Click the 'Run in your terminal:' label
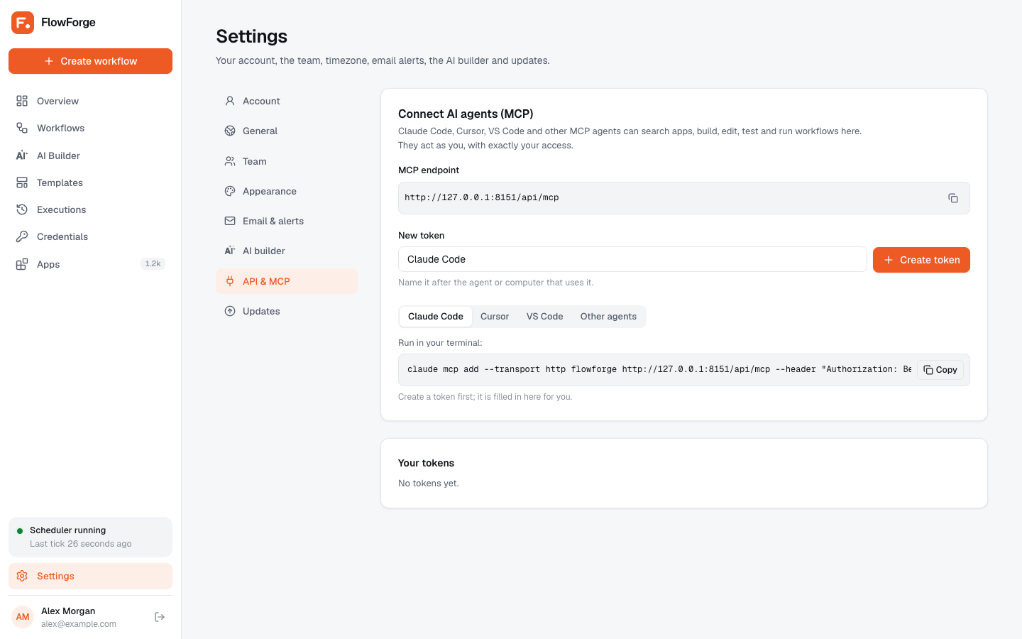Screen dimensions: 1022x639 (440, 343)
